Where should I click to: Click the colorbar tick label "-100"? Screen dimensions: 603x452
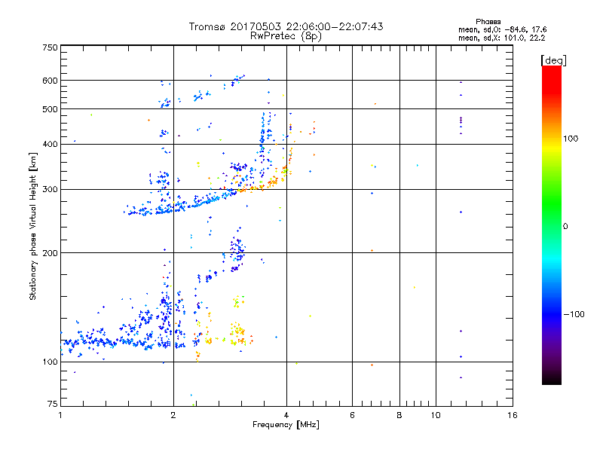574,314
